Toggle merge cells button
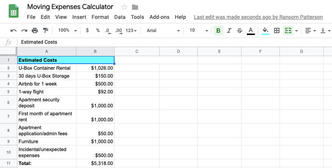This screenshot has width=332, height=168. coord(288,31)
